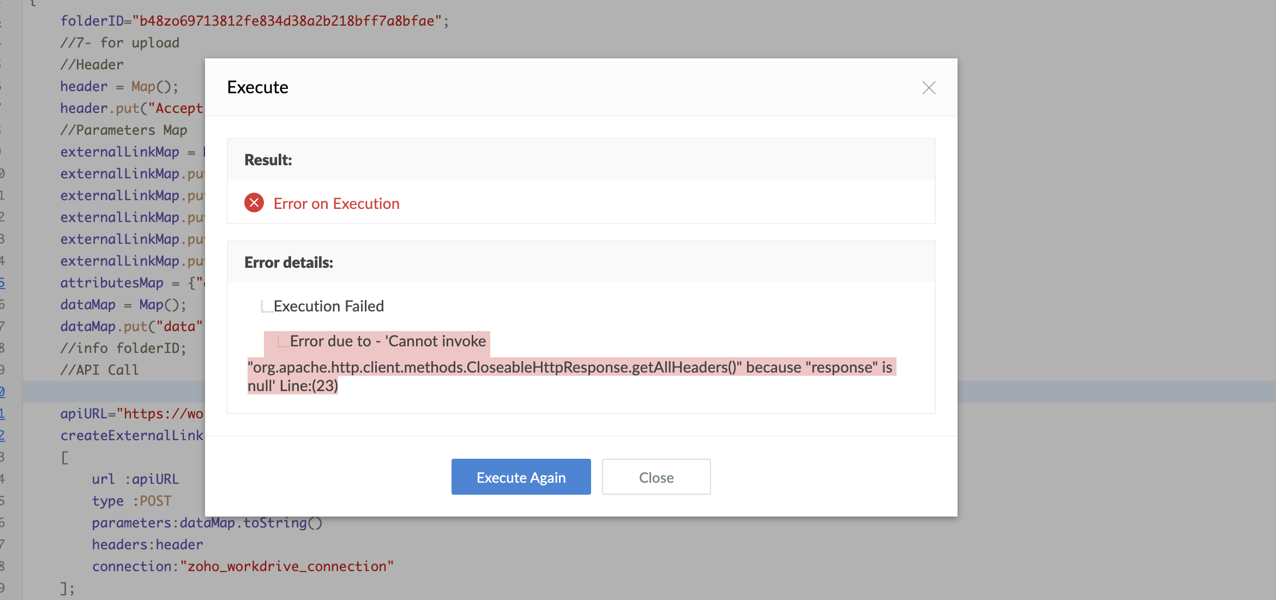
Task: Click the zoho_workdrive_connection string
Action: click(x=287, y=567)
